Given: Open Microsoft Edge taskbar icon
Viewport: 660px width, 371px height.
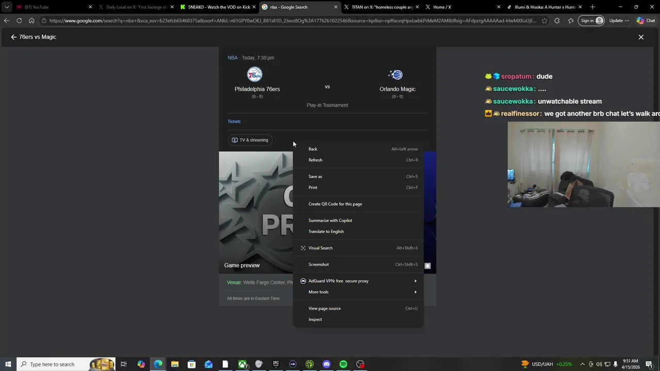Looking at the screenshot, I should coord(158,364).
